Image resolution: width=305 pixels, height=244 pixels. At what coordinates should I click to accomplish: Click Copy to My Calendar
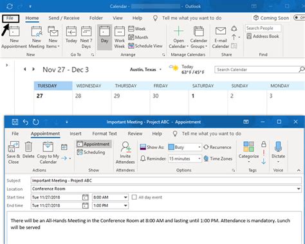pyautogui.click(x=48, y=153)
